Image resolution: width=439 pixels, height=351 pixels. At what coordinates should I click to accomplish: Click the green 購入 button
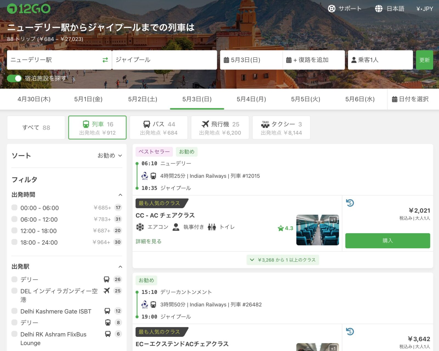point(387,241)
